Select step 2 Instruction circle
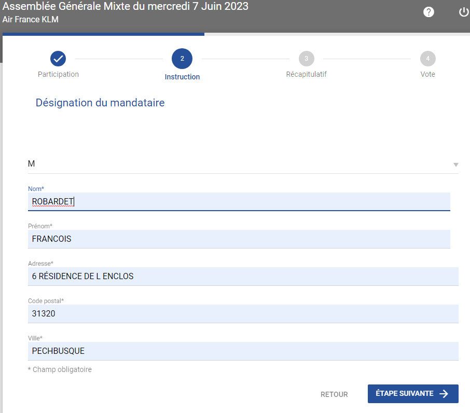This screenshot has height=413, width=470. 182,59
